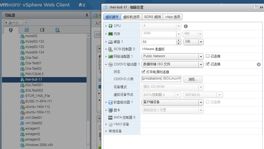Increase hard disk size with up stepper
This screenshot has height=149, width=264.
pos(179,41)
